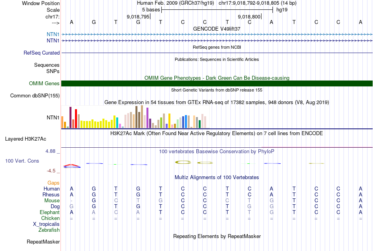Select the Human alignment row label
Image resolution: width=373 pixels, height=251 pixels.
[x=51, y=189]
